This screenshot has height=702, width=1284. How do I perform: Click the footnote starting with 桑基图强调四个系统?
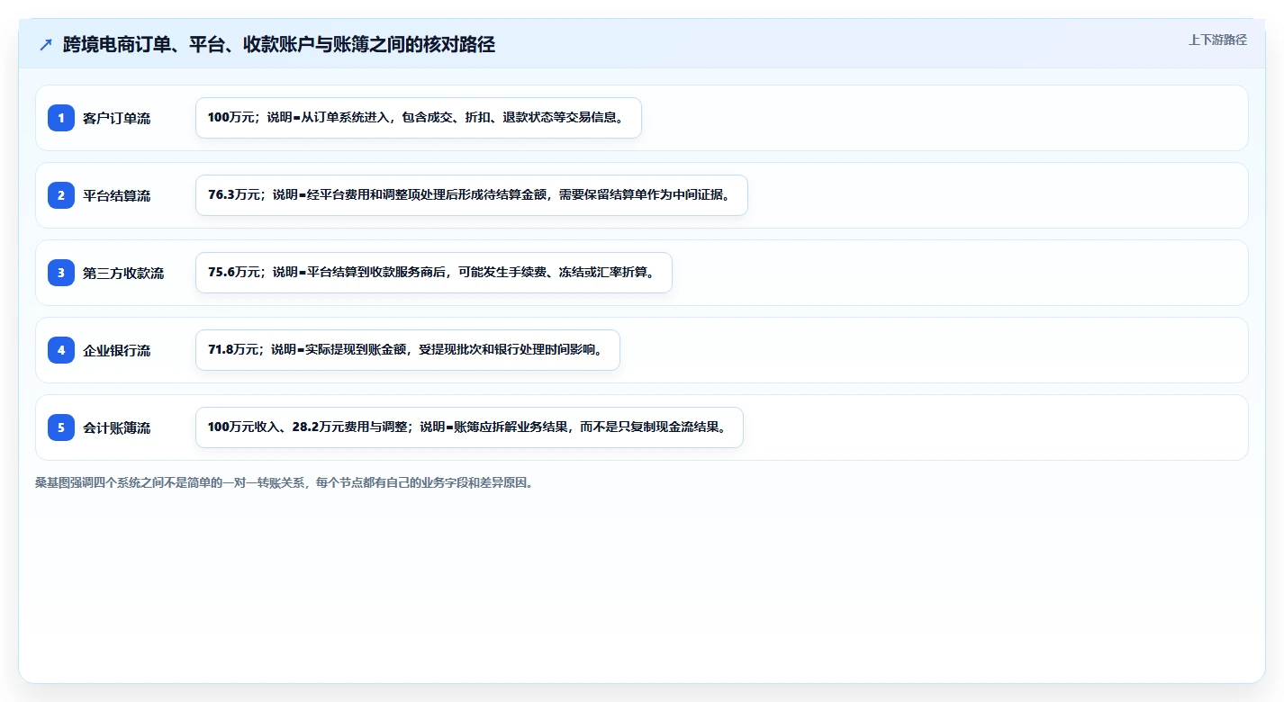(285, 482)
